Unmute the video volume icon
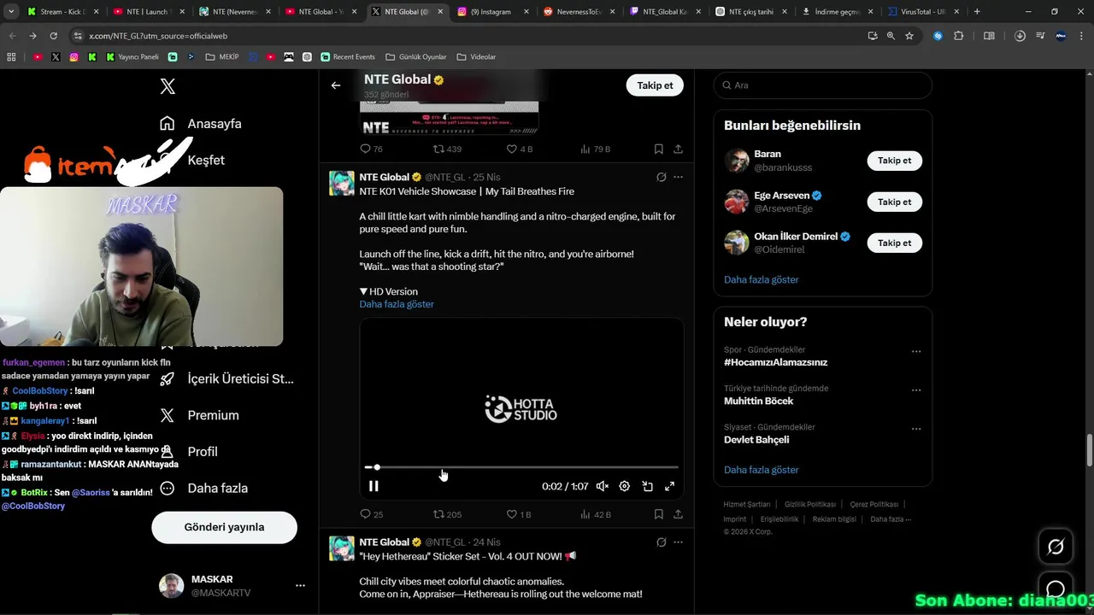 click(x=602, y=486)
